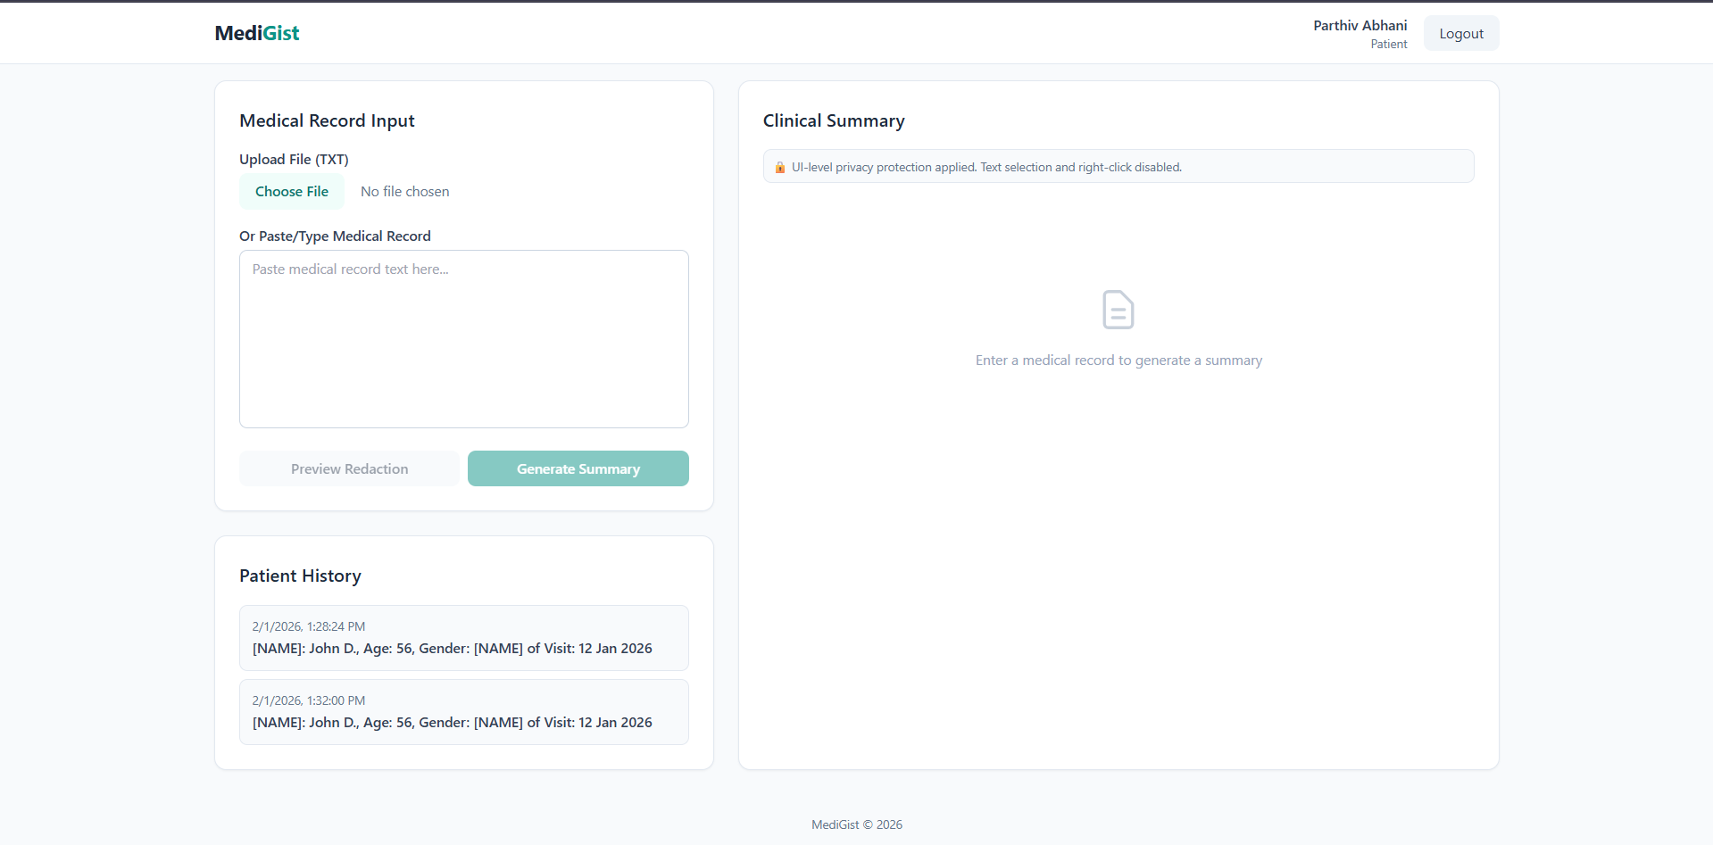The width and height of the screenshot is (1713, 845).
Task: Click the MediGist © 2026 footer text
Action: point(856,824)
